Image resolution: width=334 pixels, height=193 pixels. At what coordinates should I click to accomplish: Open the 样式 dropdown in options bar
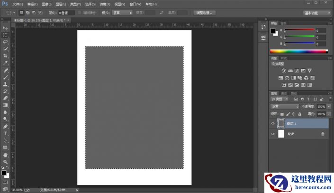click(x=122, y=13)
